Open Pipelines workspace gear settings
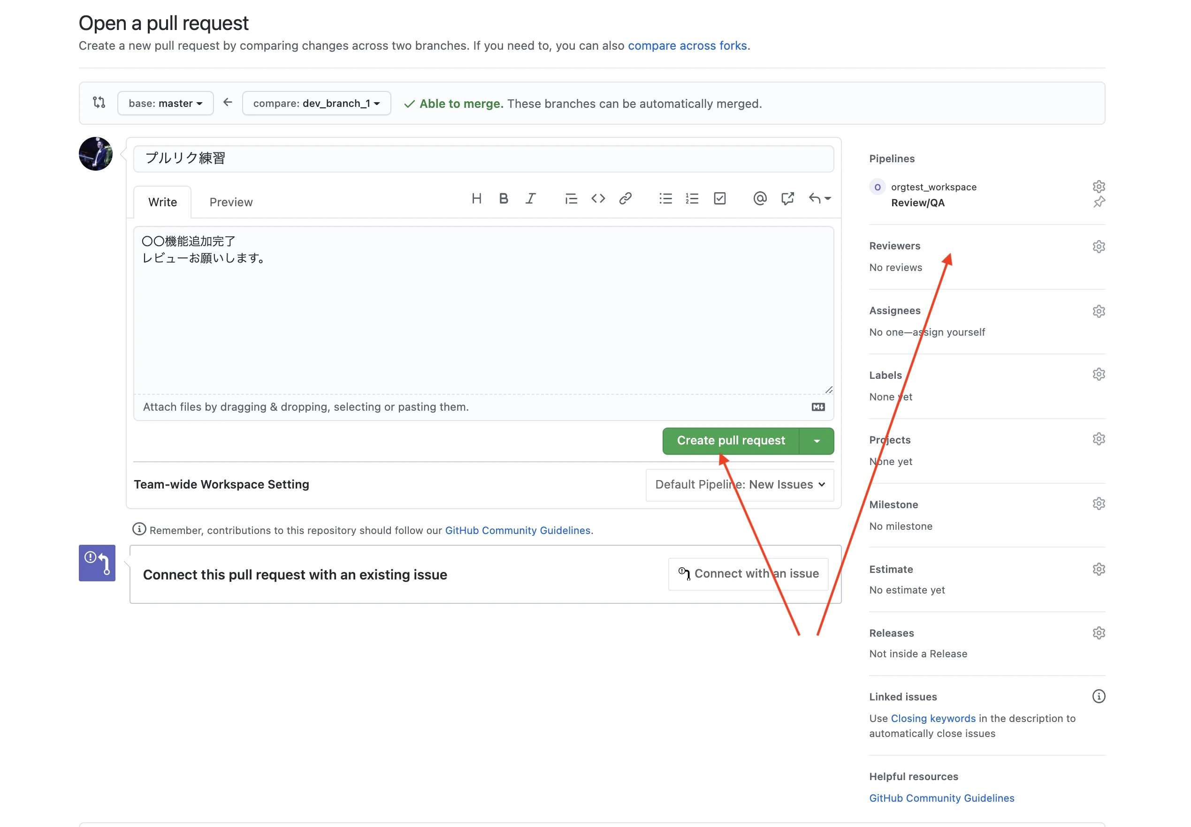 (1098, 186)
